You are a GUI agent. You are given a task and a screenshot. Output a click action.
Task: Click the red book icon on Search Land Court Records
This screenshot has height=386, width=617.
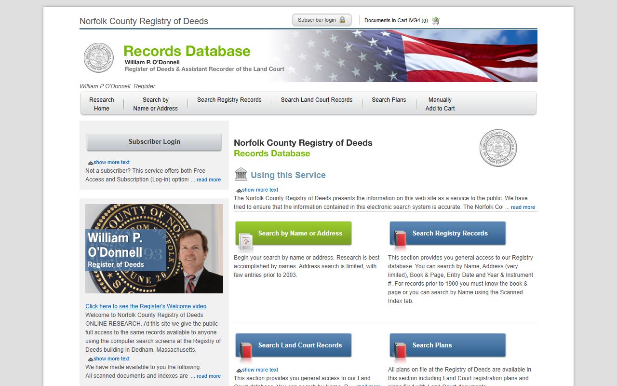pos(246,352)
